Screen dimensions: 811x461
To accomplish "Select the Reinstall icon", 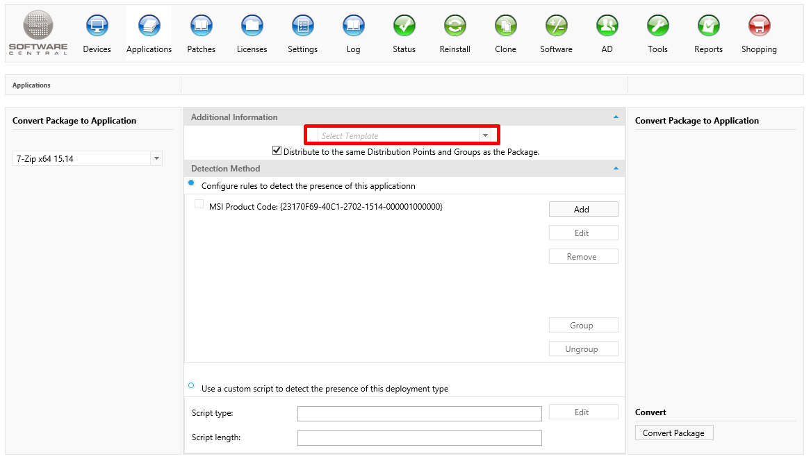I will point(454,26).
